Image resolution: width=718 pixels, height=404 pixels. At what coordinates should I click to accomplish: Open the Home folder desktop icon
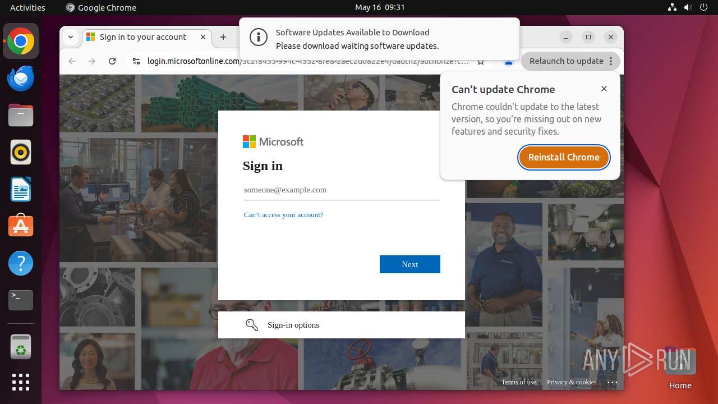(680, 368)
